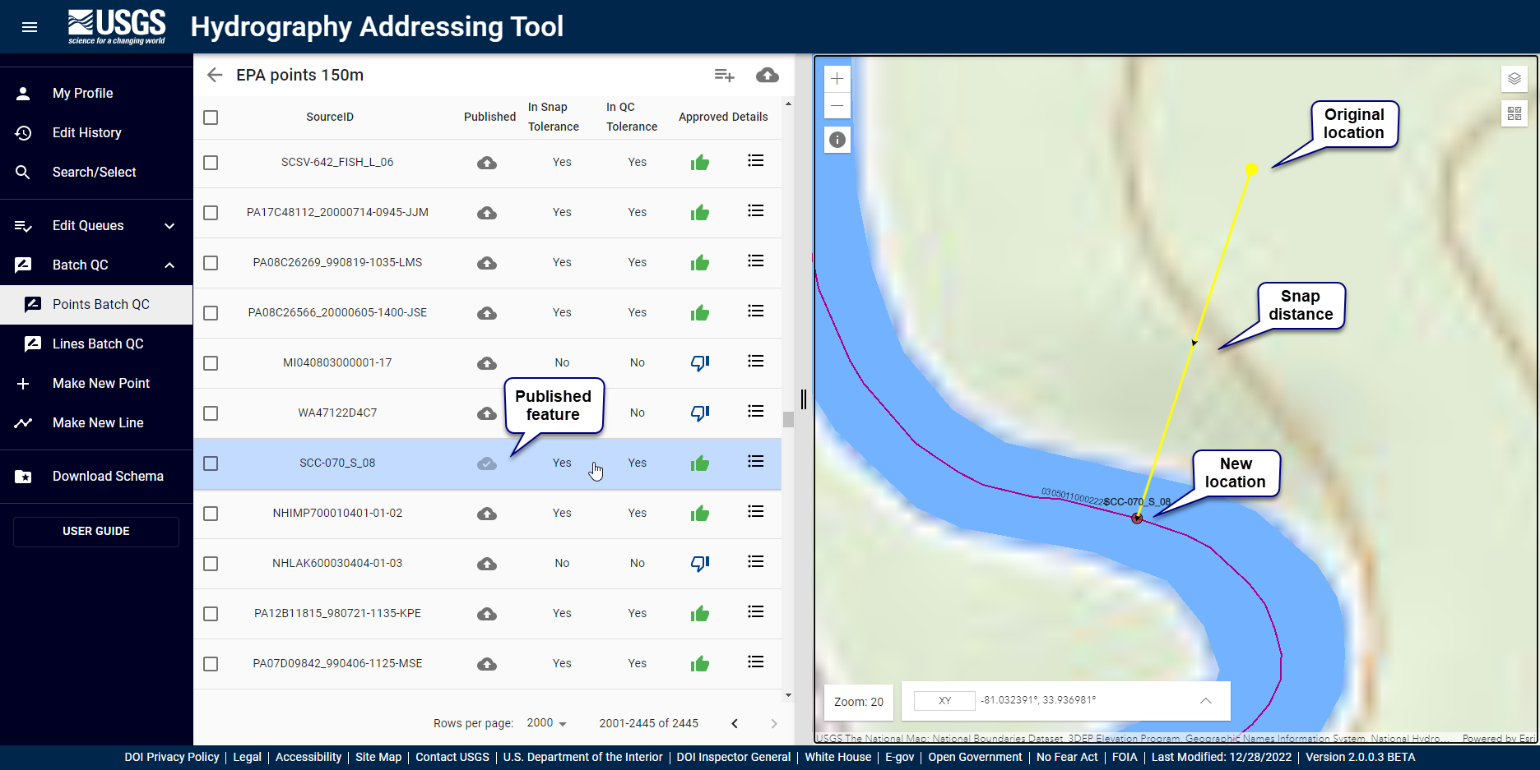Open the rows per page dropdown
This screenshot has width=1540, height=770.
point(547,723)
